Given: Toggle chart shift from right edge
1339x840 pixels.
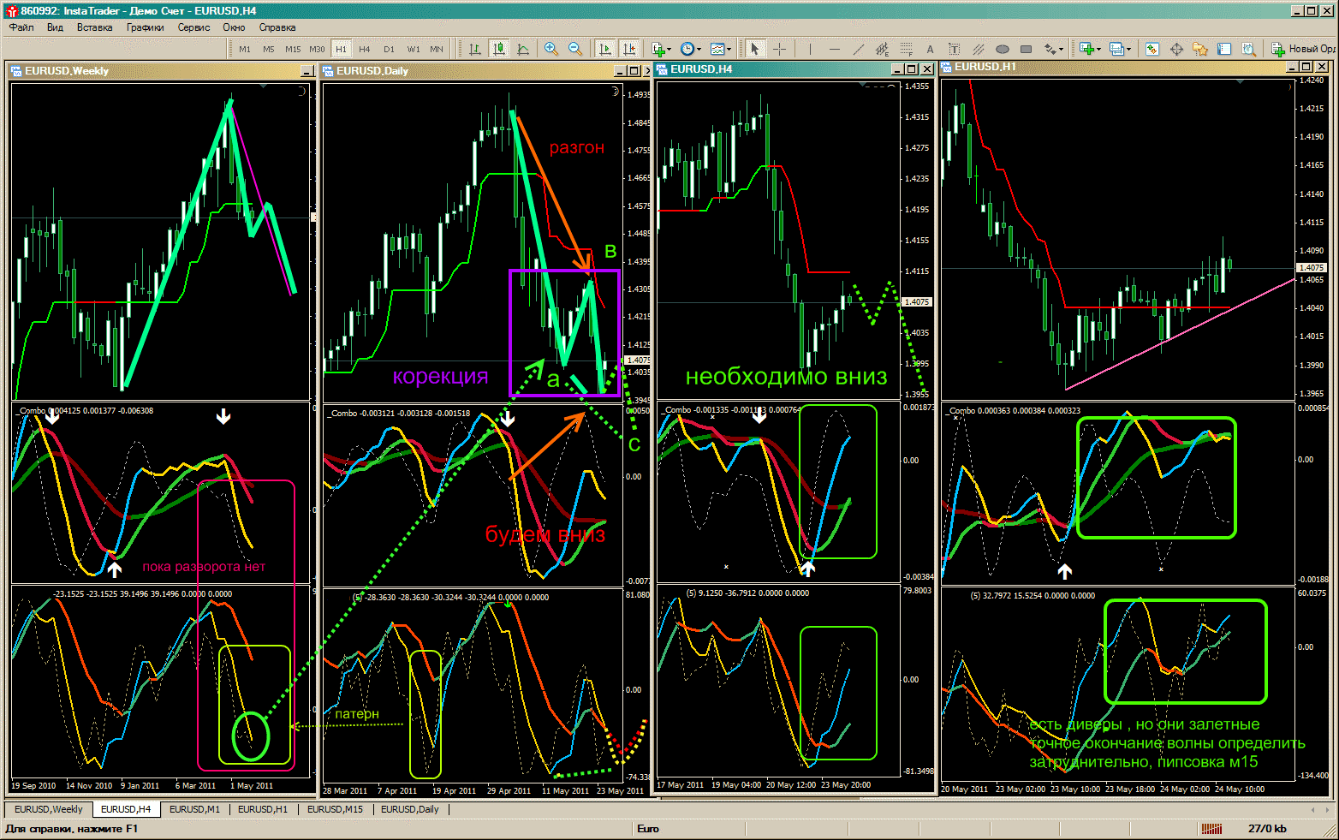Looking at the screenshot, I should [x=629, y=49].
